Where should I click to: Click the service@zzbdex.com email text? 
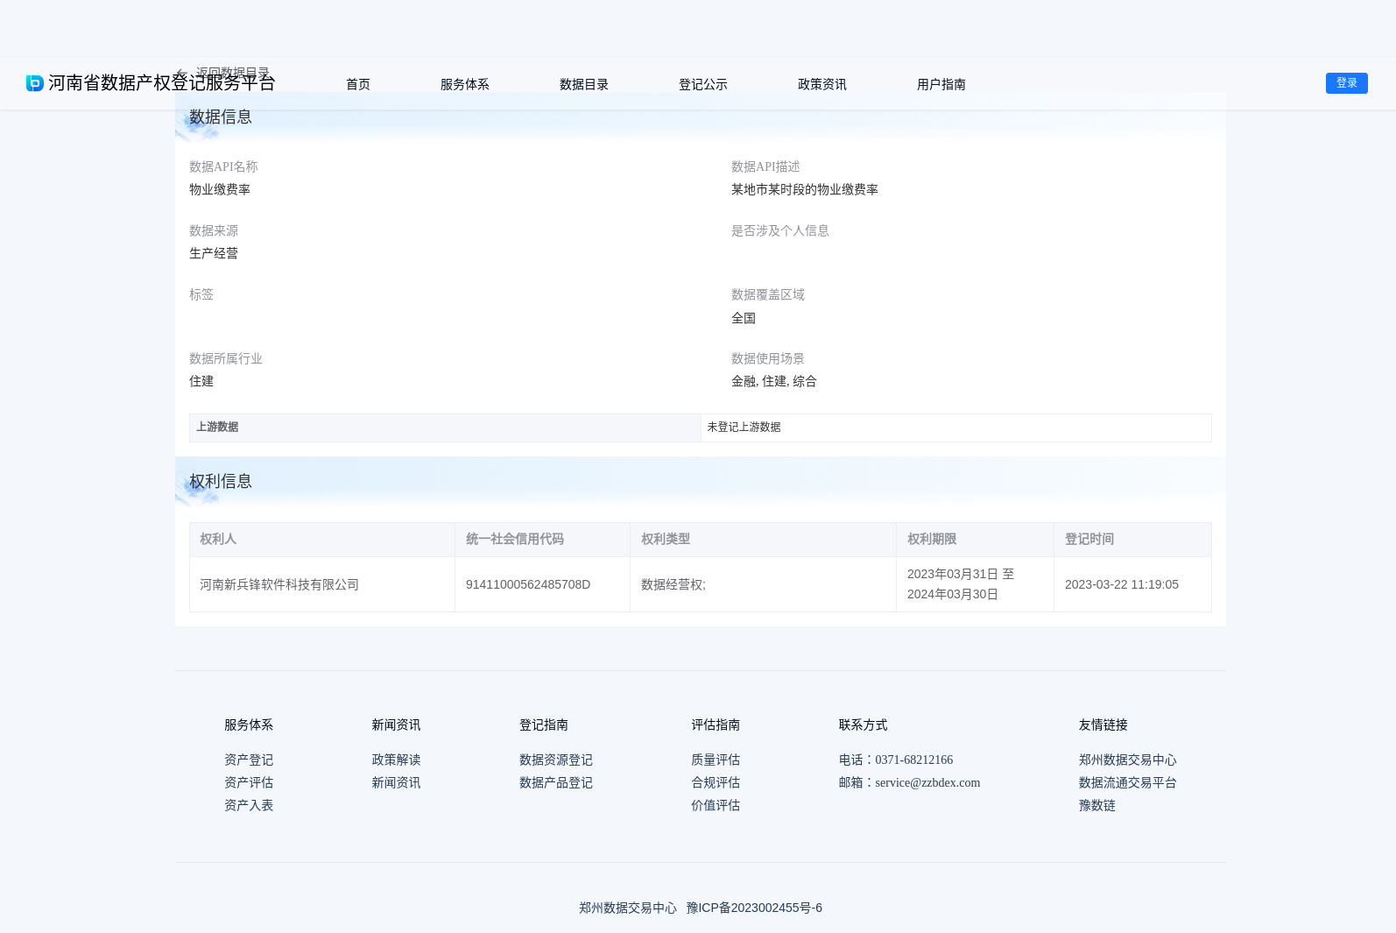927,782
